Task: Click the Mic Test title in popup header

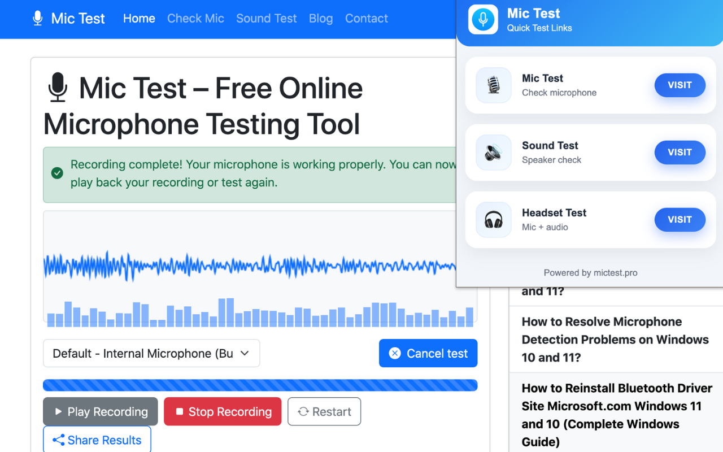Action: 534,13
